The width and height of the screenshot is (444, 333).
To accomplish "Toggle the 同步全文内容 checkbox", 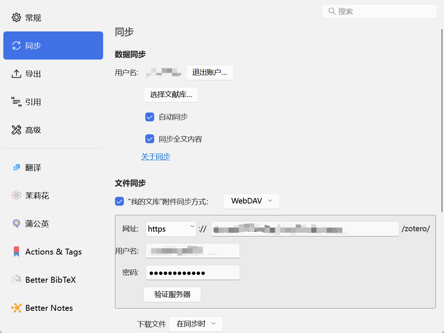I will [x=150, y=139].
